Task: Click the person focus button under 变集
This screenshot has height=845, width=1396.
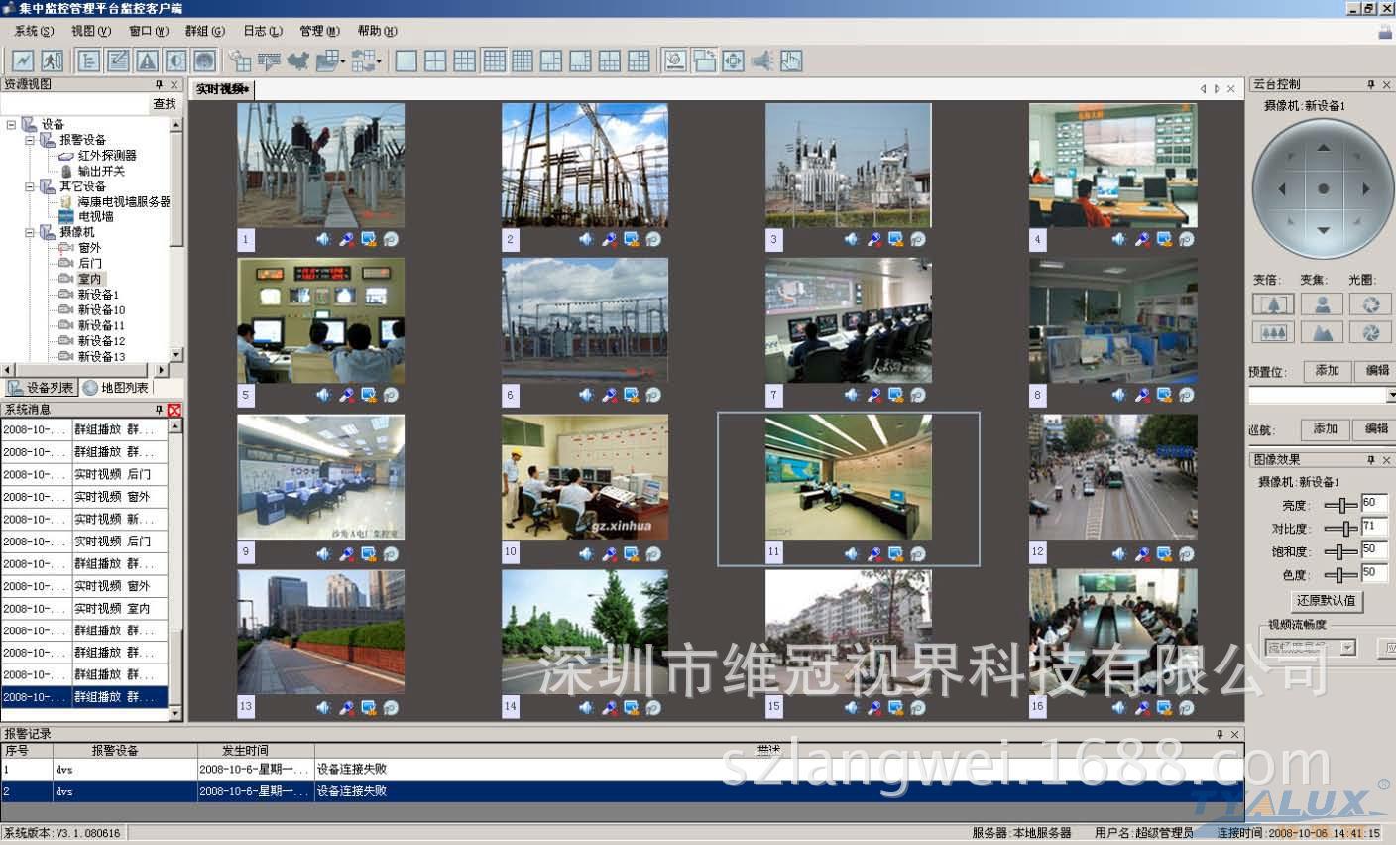Action: [1322, 304]
